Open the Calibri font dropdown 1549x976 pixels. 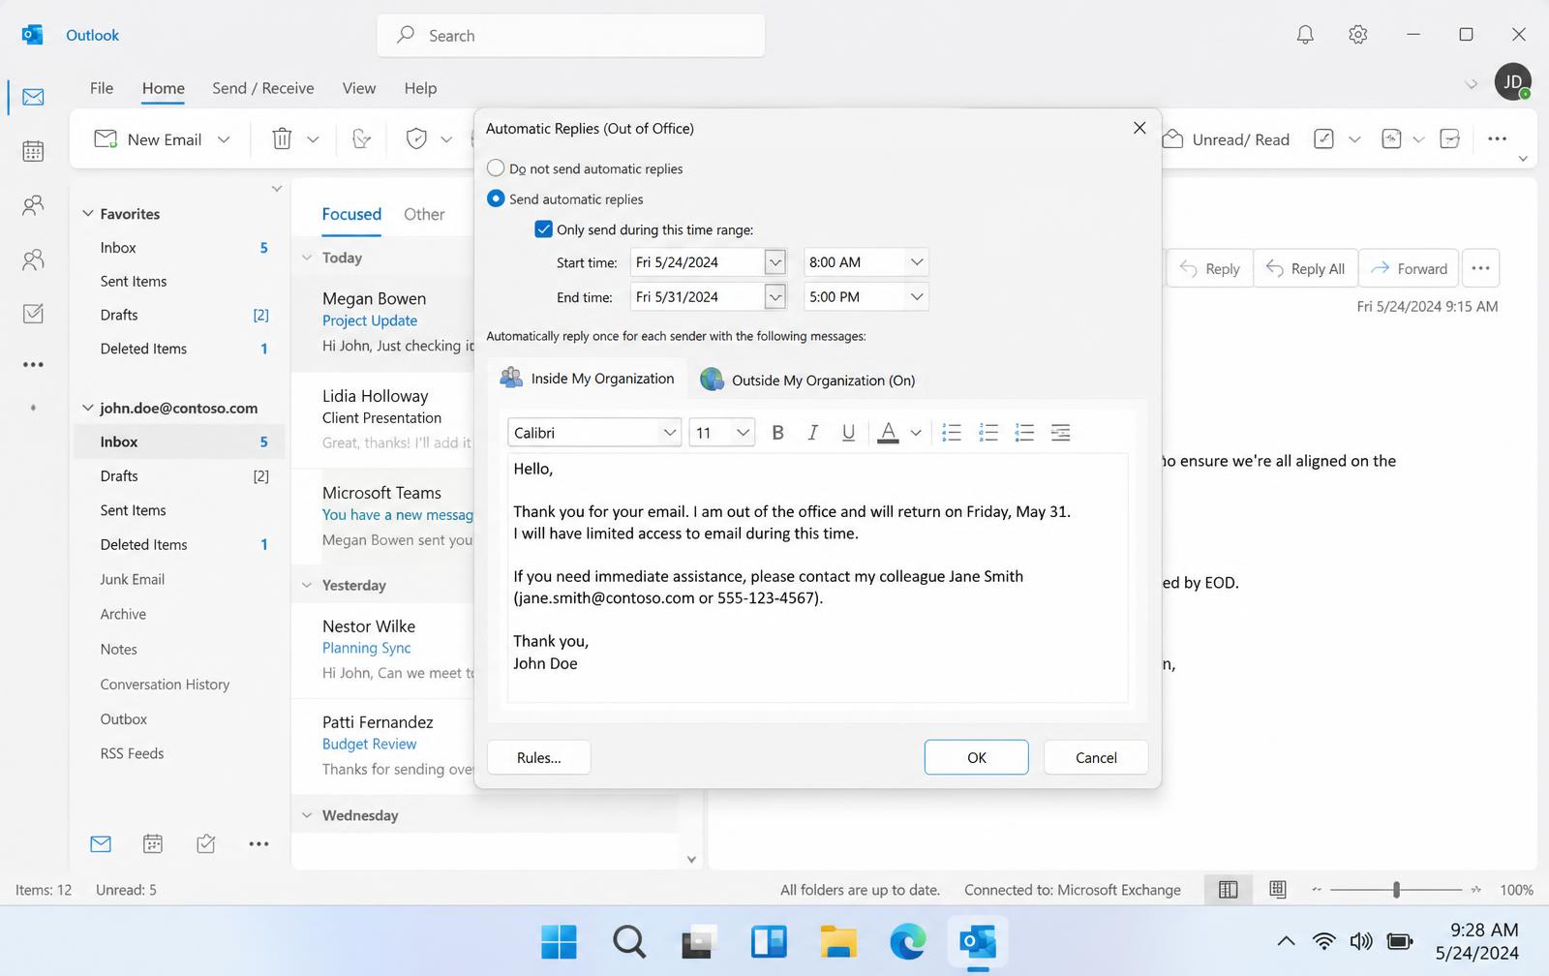coord(669,433)
